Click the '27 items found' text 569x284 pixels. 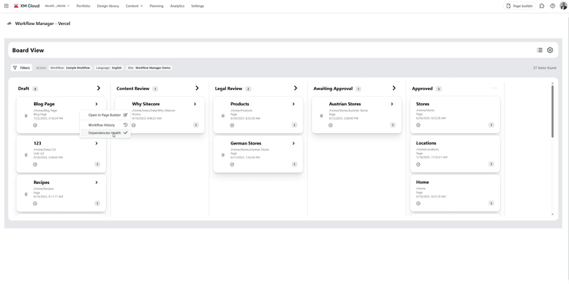pyautogui.click(x=544, y=67)
